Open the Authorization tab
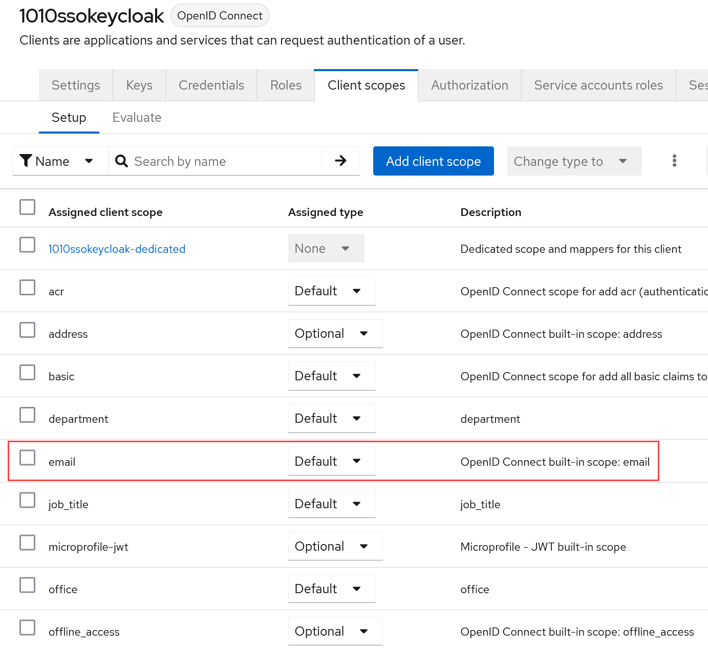 (x=470, y=85)
